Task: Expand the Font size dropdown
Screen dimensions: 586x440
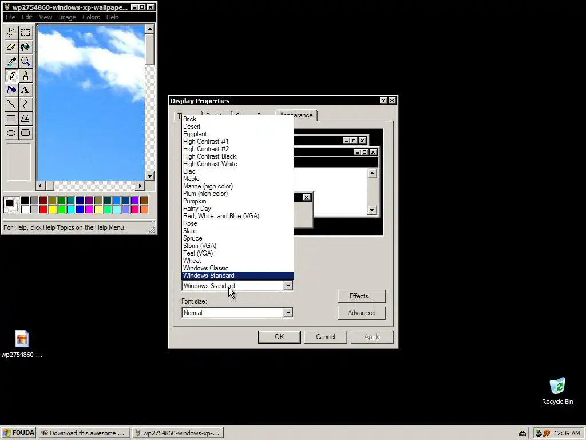Action: [288, 313]
